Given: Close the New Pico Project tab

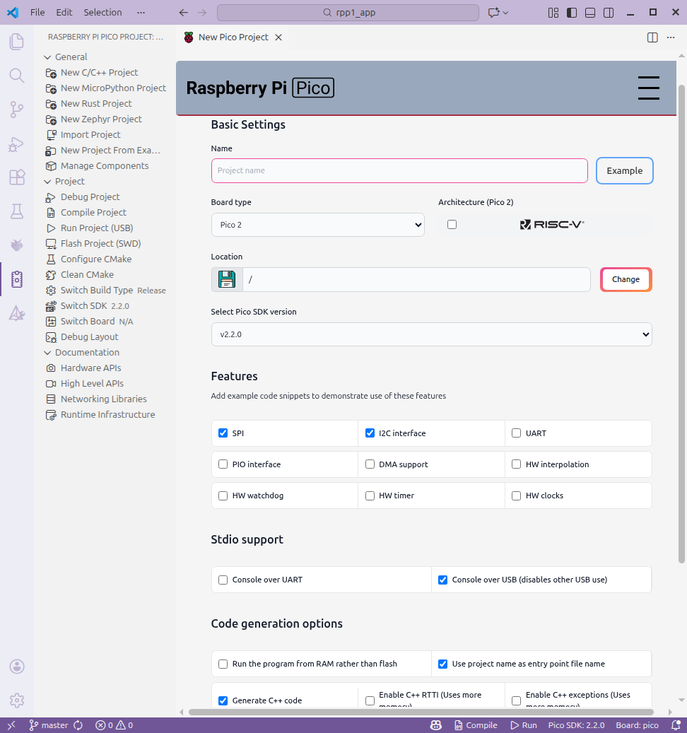Looking at the screenshot, I should [x=278, y=37].
